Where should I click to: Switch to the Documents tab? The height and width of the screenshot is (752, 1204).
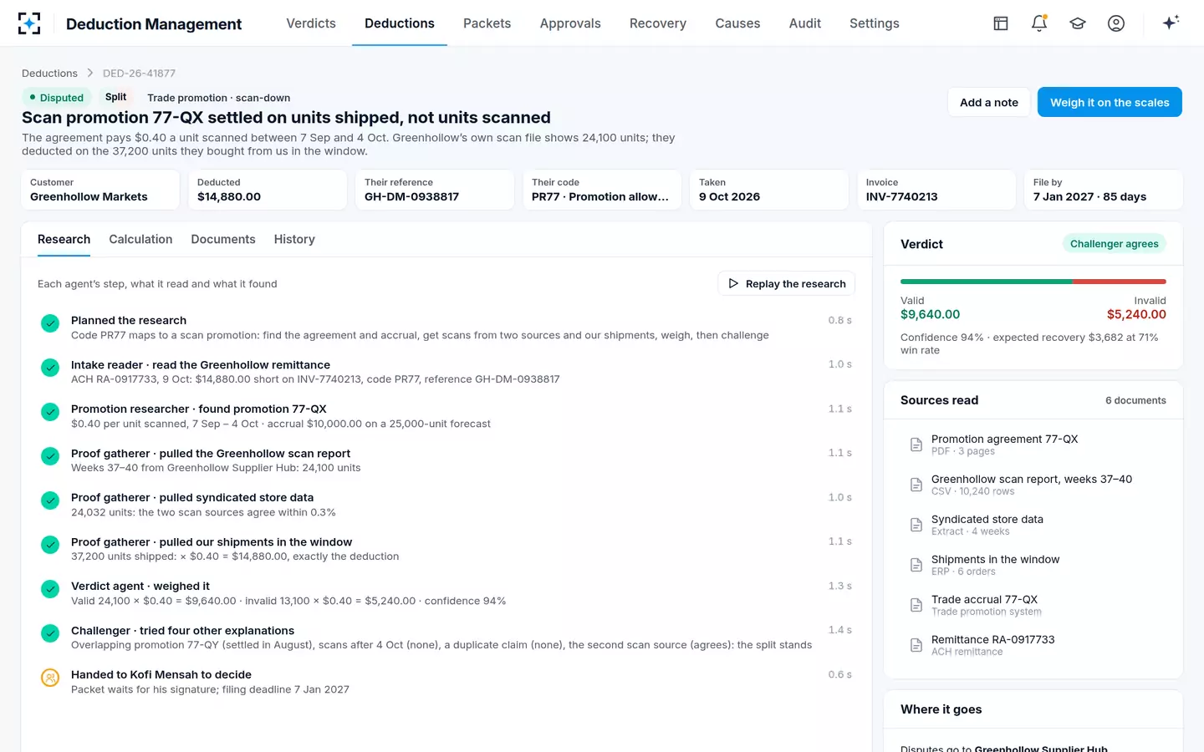pyautogui.click(x=223, y=239)
